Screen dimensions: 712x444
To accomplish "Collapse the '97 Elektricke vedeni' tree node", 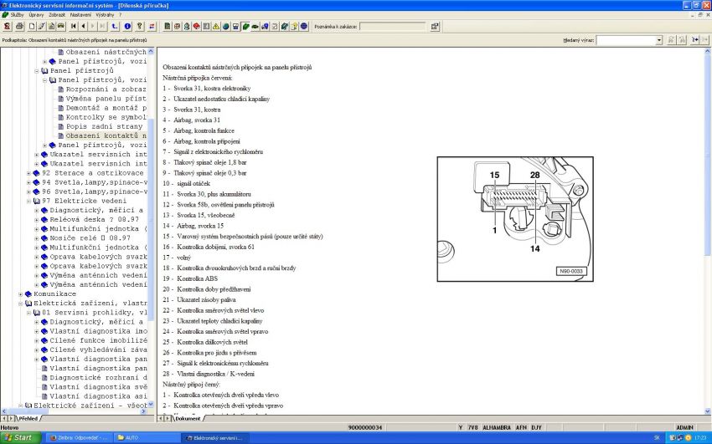I will point(28,201).
